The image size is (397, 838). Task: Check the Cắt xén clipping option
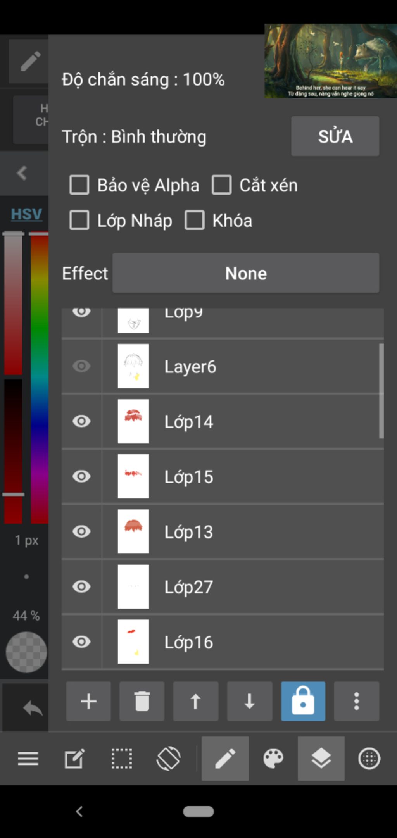click(x=222, y=185)
